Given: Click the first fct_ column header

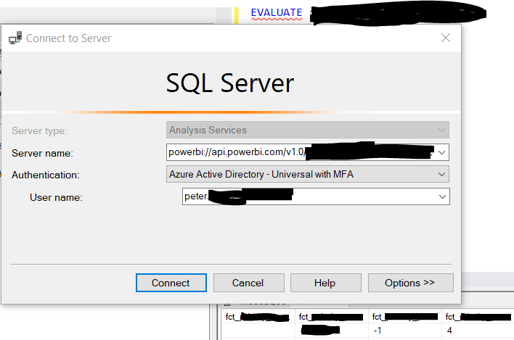Looking at the screenshot, I should tap(258, 317).
